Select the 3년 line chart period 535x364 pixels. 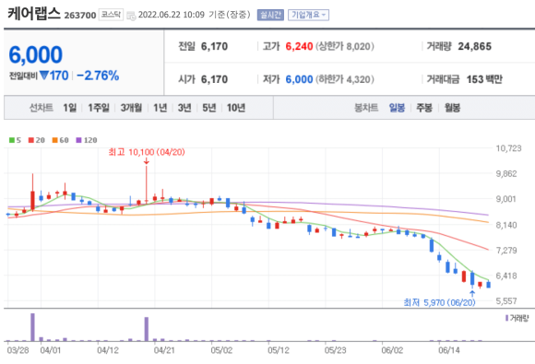coord(184,108)
